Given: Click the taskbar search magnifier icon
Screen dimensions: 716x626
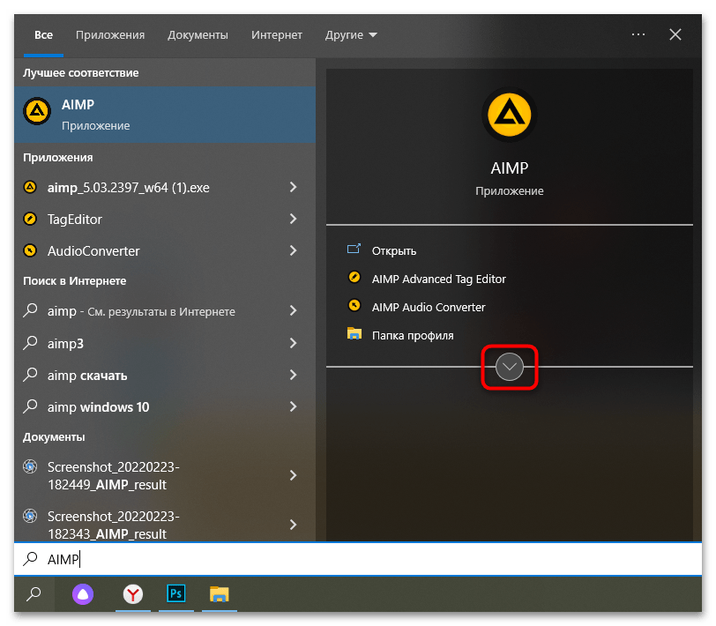Looking at the screenshot, I should coord(34,595).
